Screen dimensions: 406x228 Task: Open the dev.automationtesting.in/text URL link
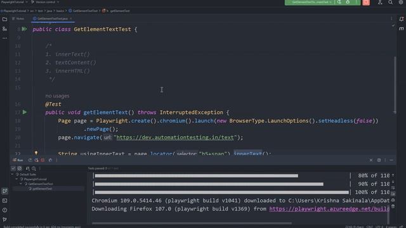click(175, 137)
